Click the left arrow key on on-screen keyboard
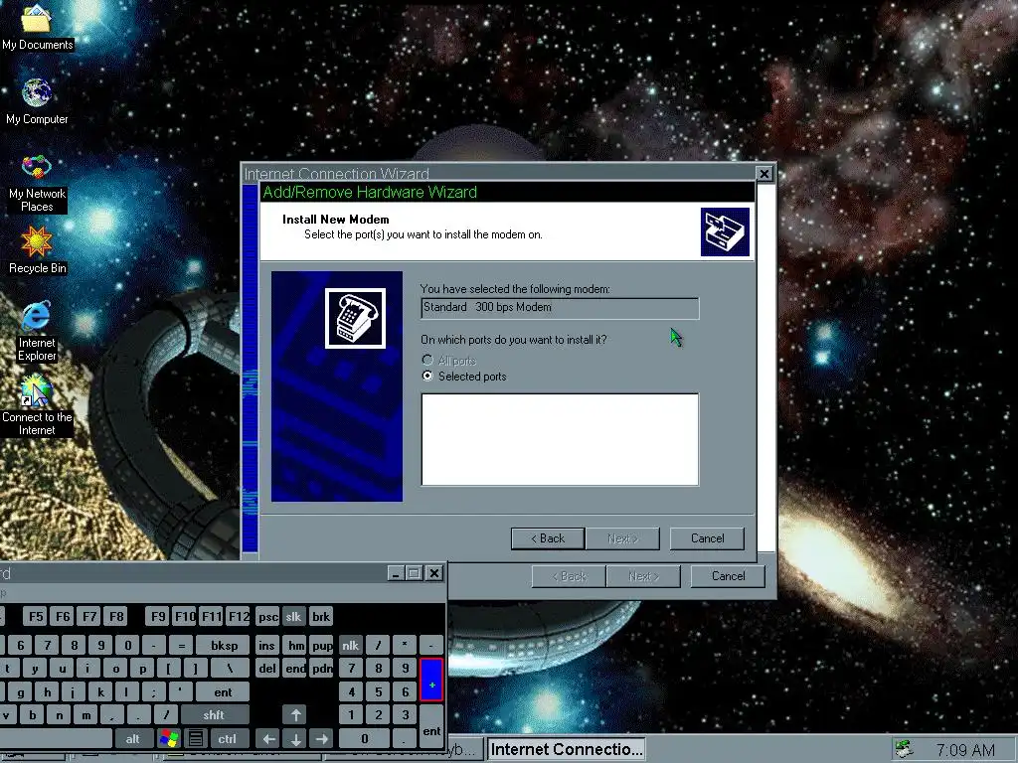1018x763 pixels. (x=268, y=738)
